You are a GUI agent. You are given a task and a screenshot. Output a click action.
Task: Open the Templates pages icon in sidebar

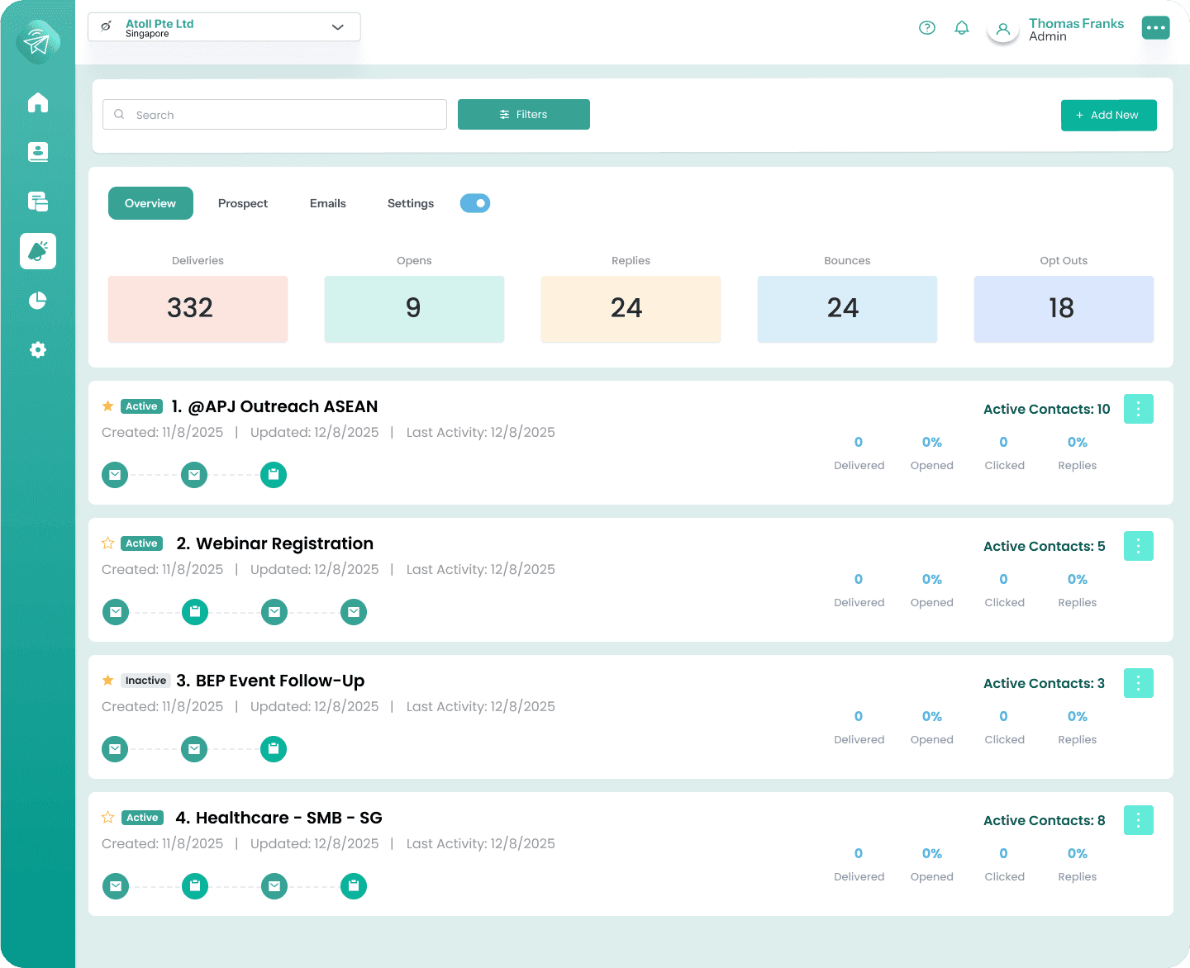click(37, 202)
